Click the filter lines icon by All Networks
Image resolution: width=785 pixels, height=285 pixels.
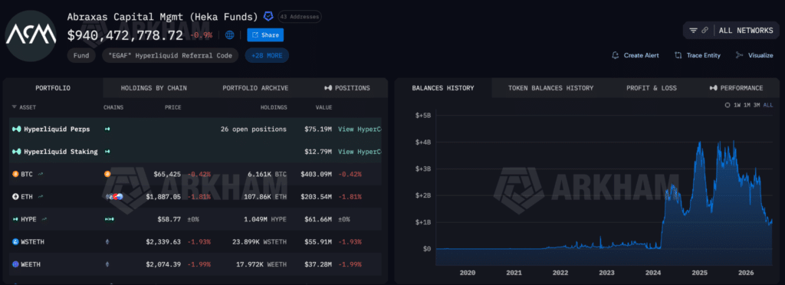pyautogui.click(x=693, y=31)
